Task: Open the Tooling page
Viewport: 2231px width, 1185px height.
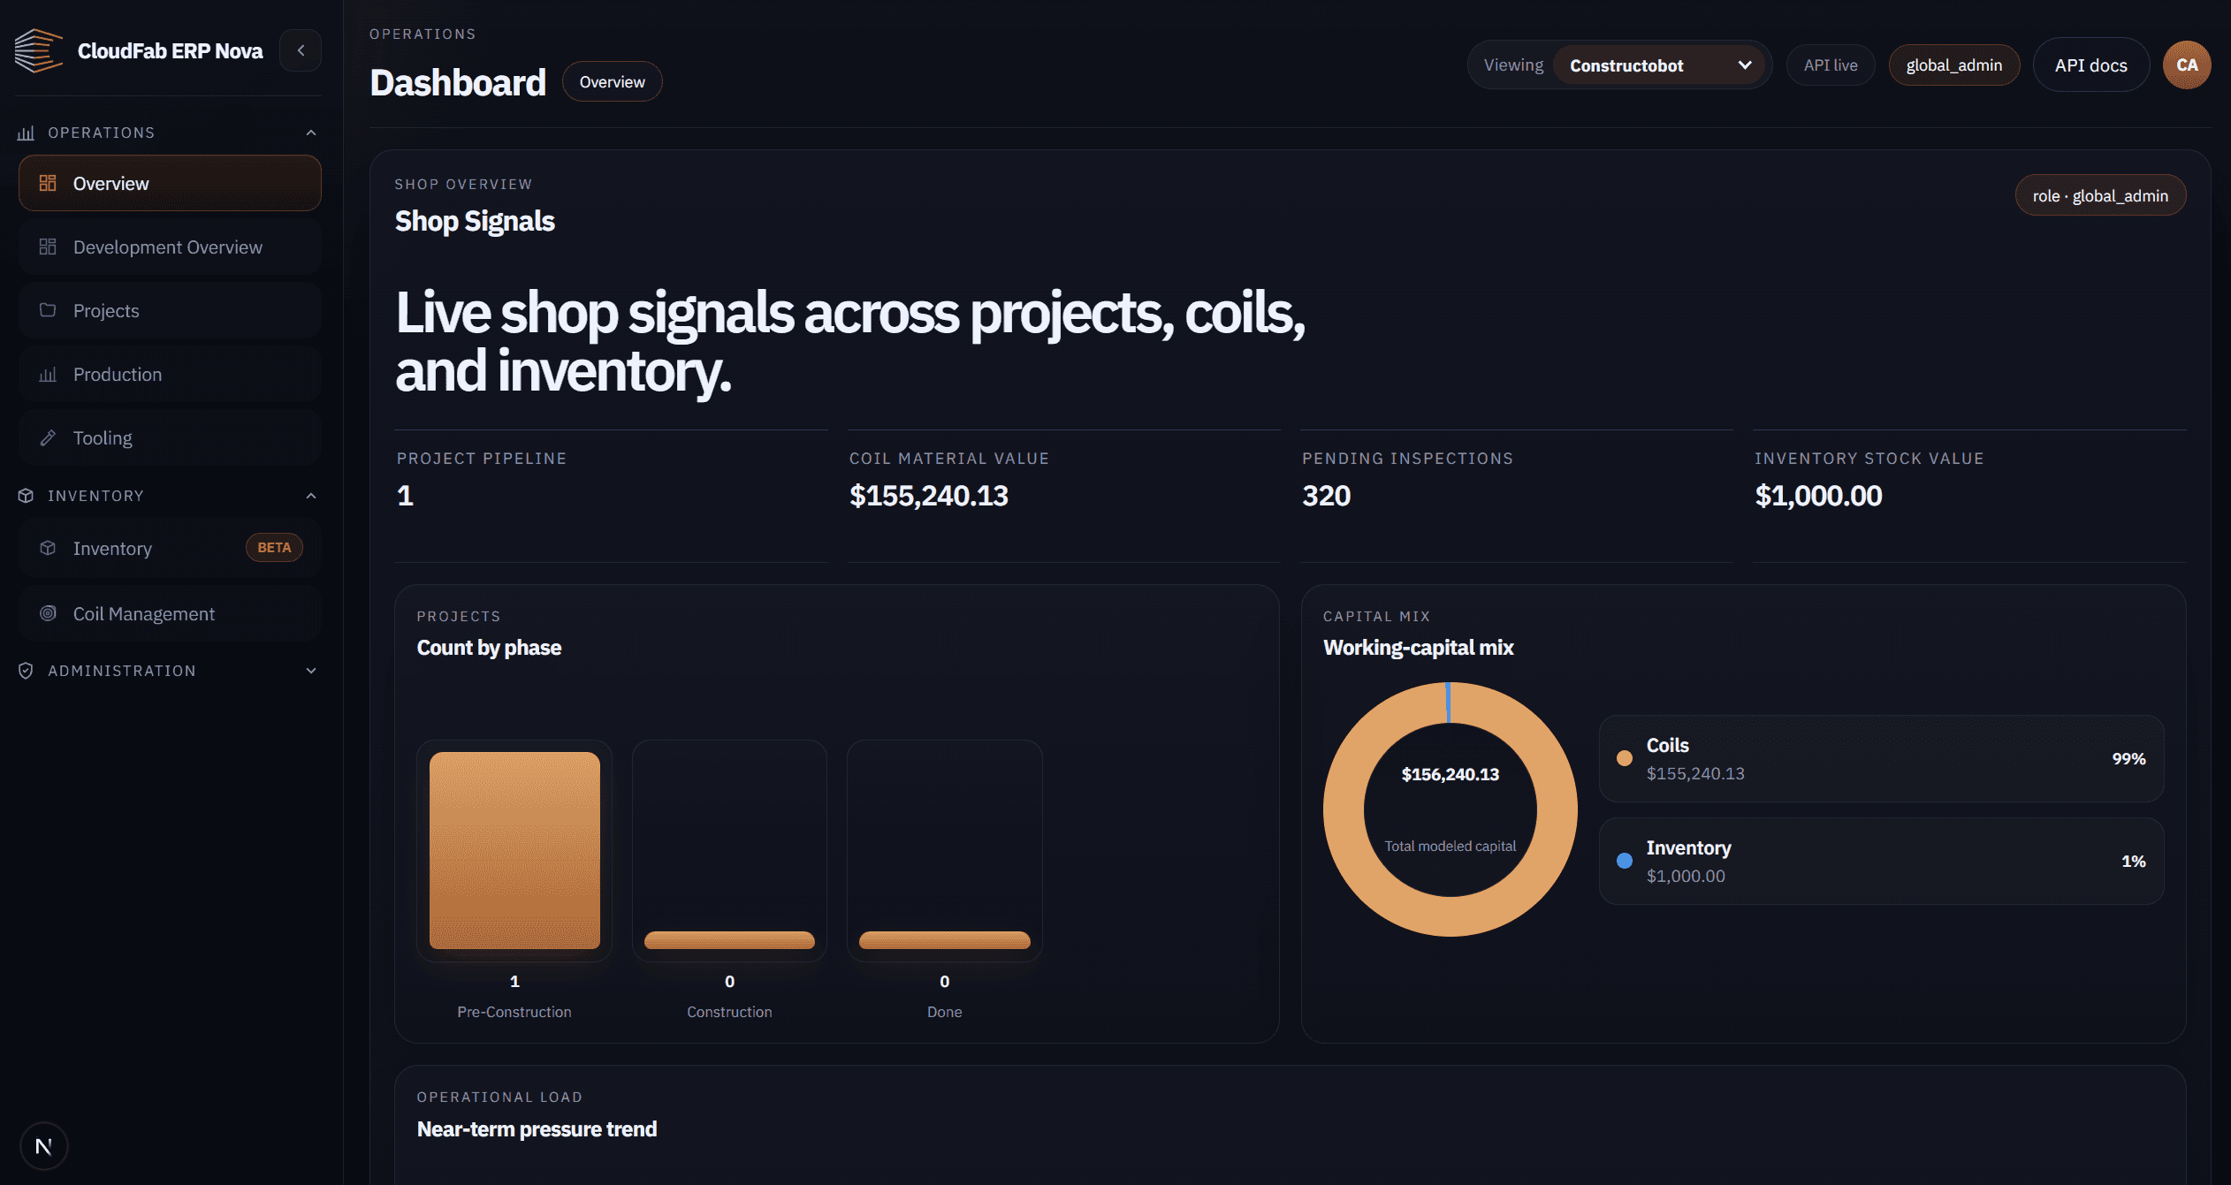Action: pyautogui.click(x=170, y=437)
